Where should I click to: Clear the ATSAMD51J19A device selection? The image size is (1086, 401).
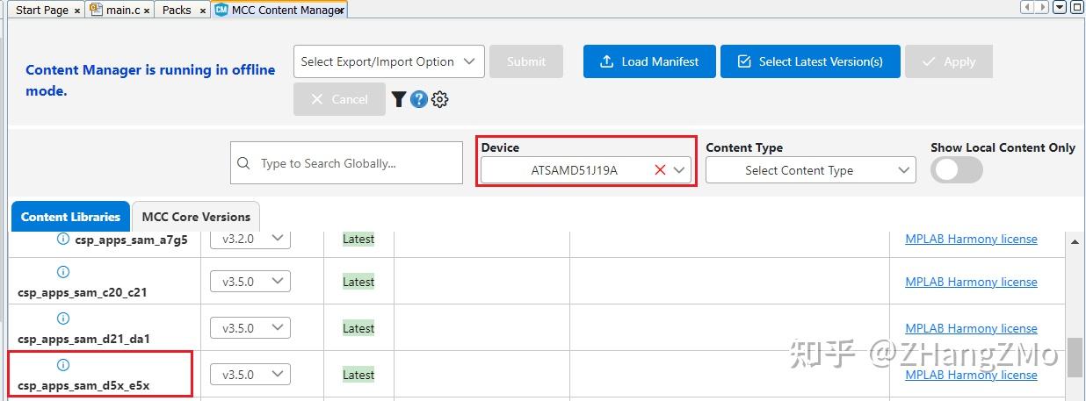pos(660,170)
